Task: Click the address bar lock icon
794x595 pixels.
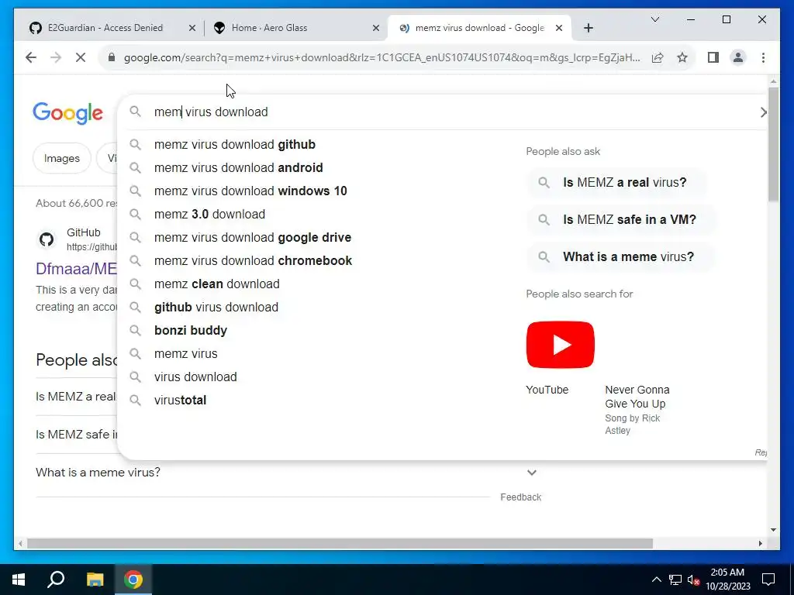Action: (x=112, y=57)
